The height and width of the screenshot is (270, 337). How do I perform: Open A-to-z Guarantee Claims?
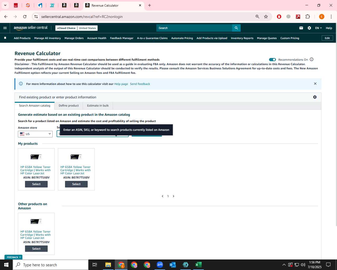point(152,38)
